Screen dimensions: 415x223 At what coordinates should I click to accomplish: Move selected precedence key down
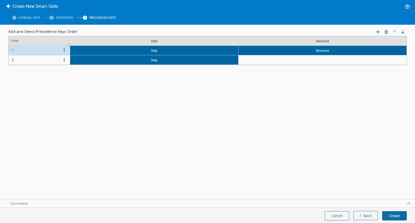point(403,32)
